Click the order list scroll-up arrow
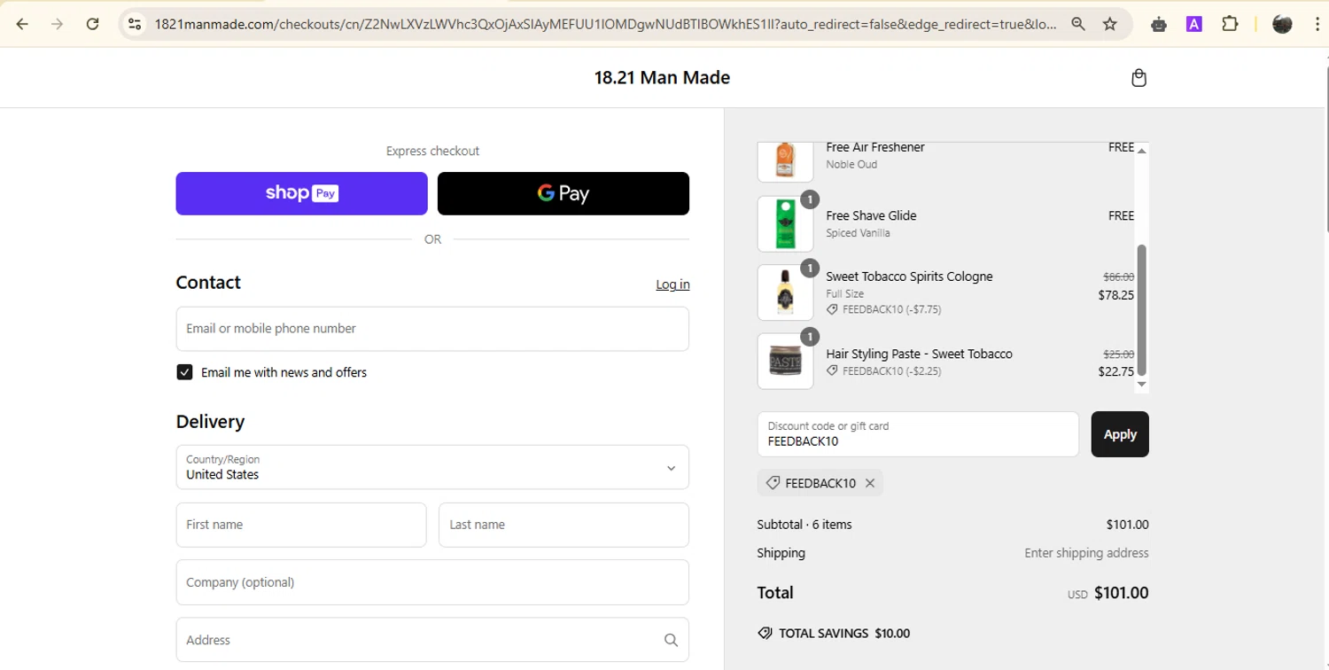 (x=1141, y=151)
